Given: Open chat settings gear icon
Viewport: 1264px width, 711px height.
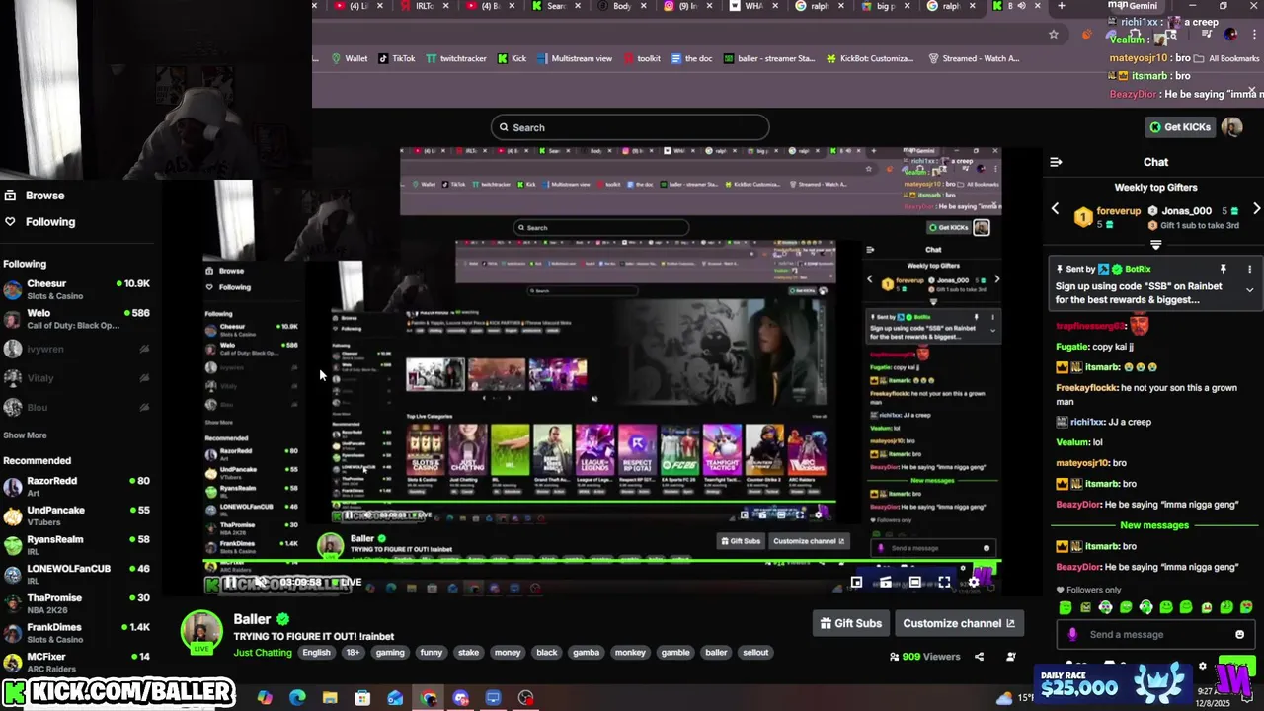Looking at the screenshot, I should (1202, 667).
